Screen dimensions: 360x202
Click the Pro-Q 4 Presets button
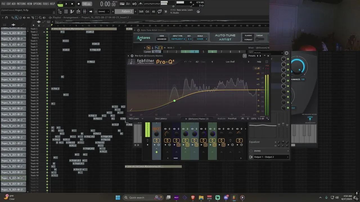[252, 56]
